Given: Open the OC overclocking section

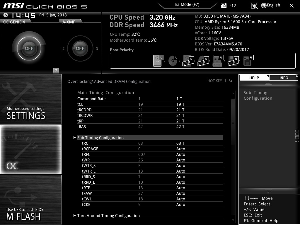Looking at the screenshot, I should (x=30, y=149).
